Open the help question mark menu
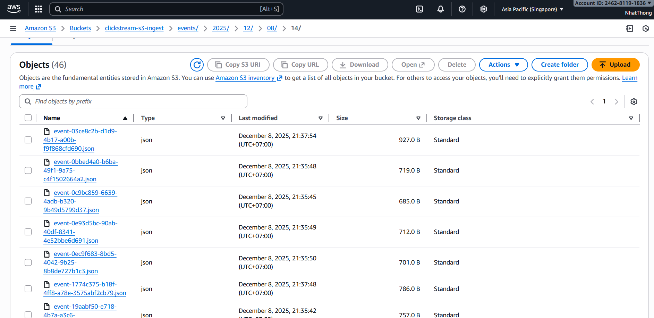Image resolution: width=654 pixels, height=318 pixels. pyautogui.click(x=462, y=9)
